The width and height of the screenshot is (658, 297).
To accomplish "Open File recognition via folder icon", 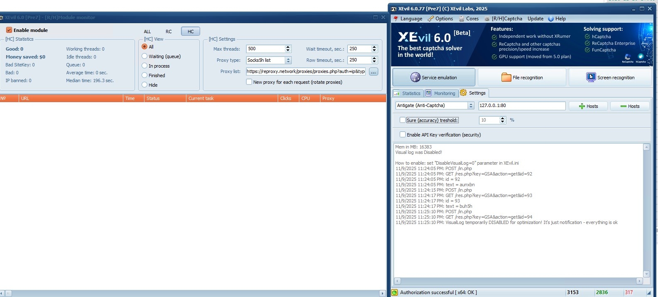I will tap(506, 77).
